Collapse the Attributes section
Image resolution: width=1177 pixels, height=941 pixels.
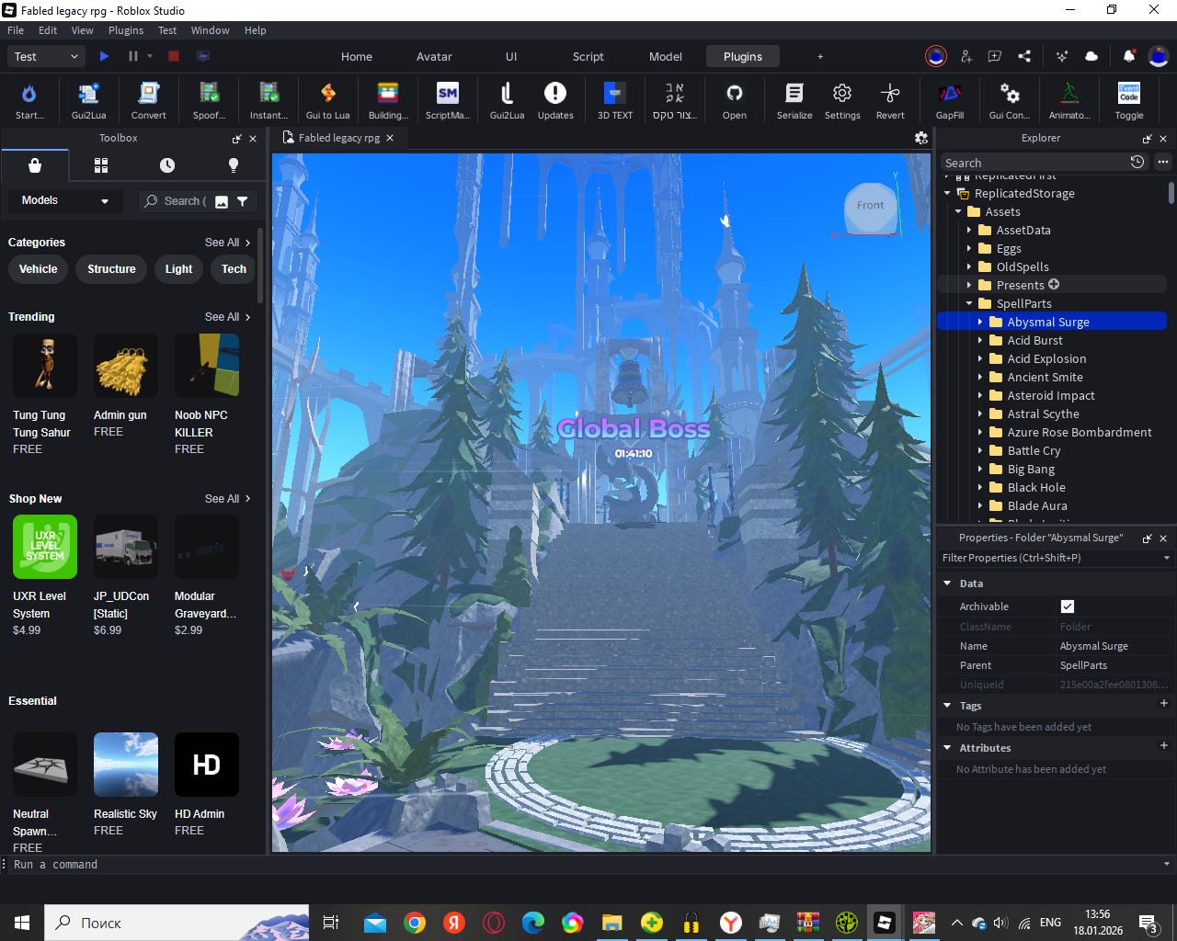947,748
